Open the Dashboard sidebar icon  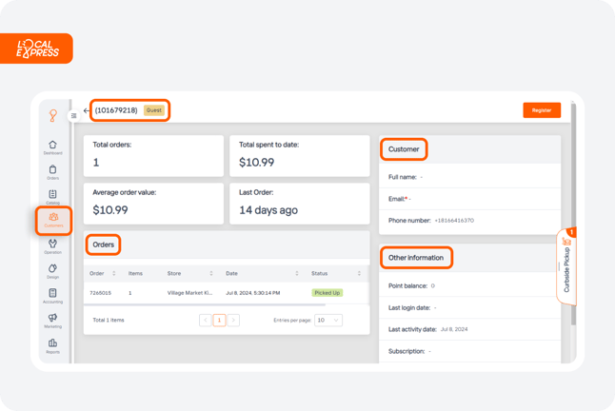(x=52, y=147)
